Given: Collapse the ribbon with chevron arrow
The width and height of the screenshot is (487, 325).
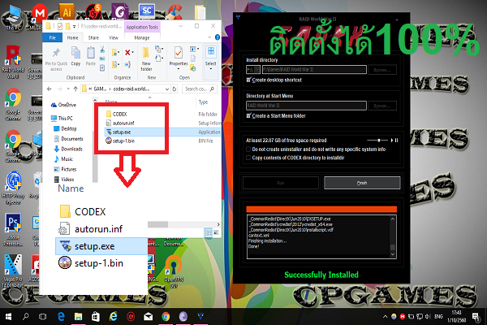Looking at the screenshot, I should 209,37.
